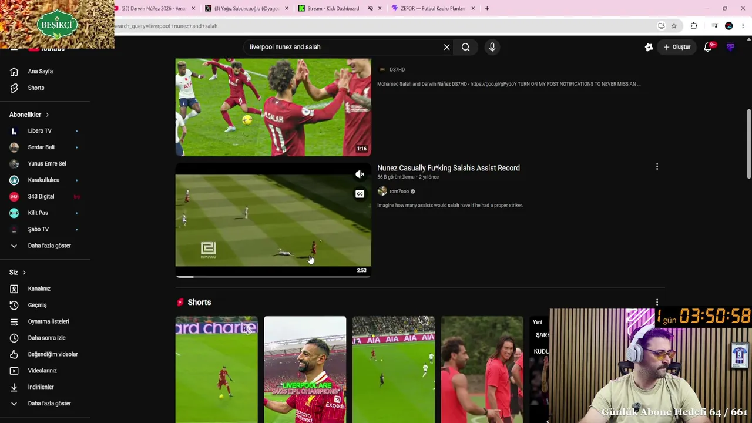Open the Chrome profile avatar
The width and height of the screenshot is (752, 423).
(x=729, y=26)
